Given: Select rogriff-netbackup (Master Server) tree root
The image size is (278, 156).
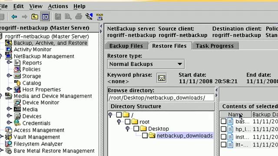Looking at the screenshot, I should coord(47,36).
